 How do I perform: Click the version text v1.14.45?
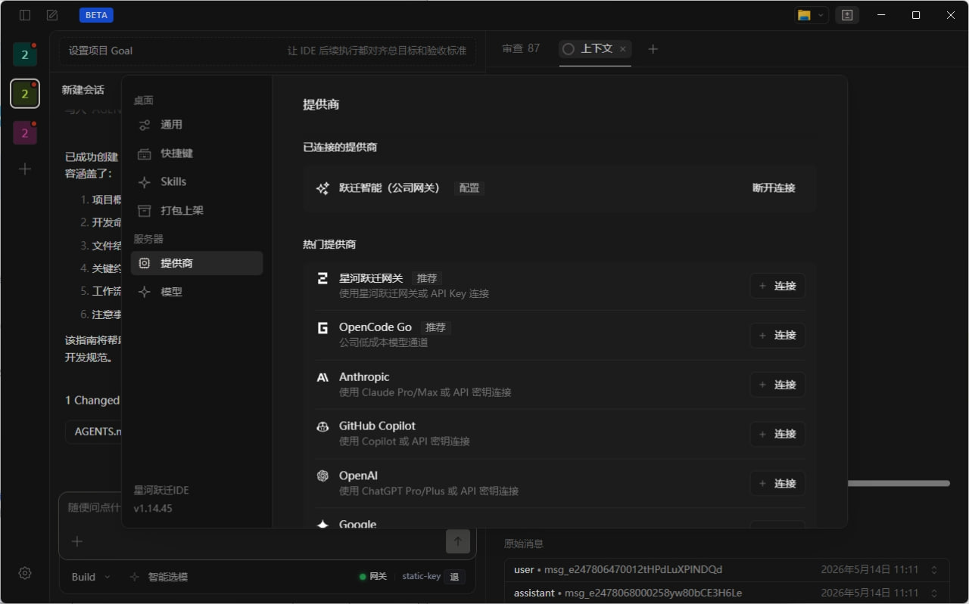point(153,508)
